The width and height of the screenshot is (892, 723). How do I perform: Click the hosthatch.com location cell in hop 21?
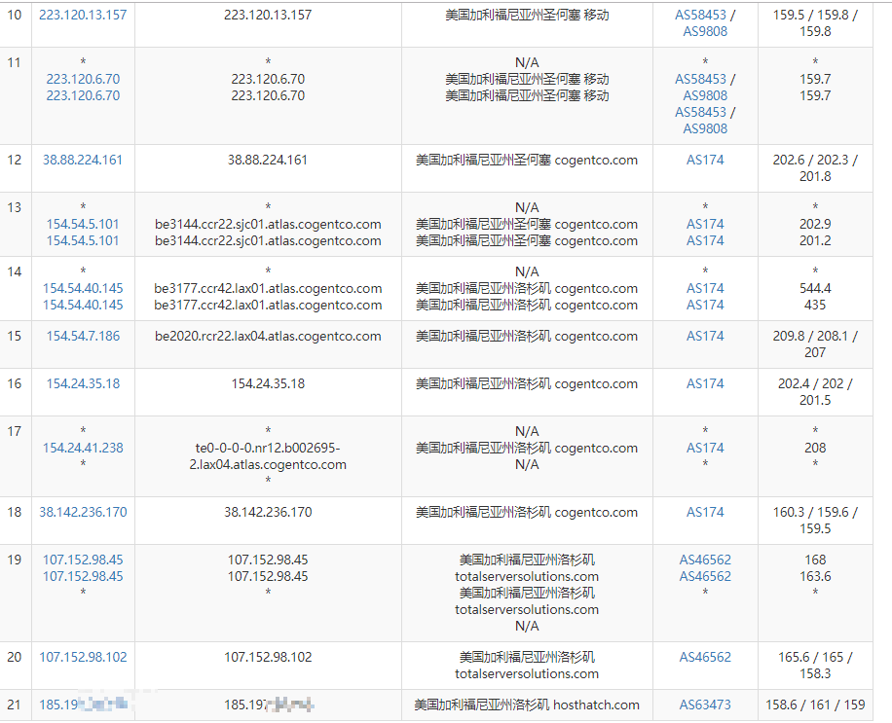[x=527, y=705]
